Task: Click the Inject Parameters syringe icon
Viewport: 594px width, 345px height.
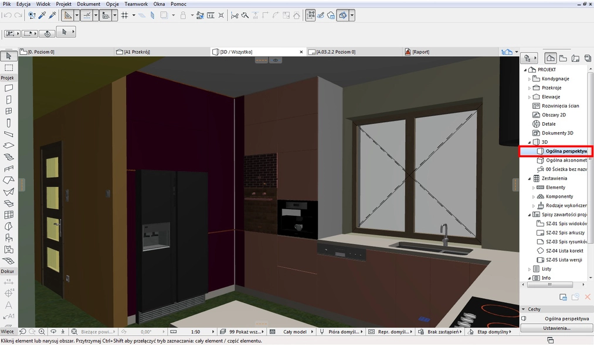Action: click(52, 15)
